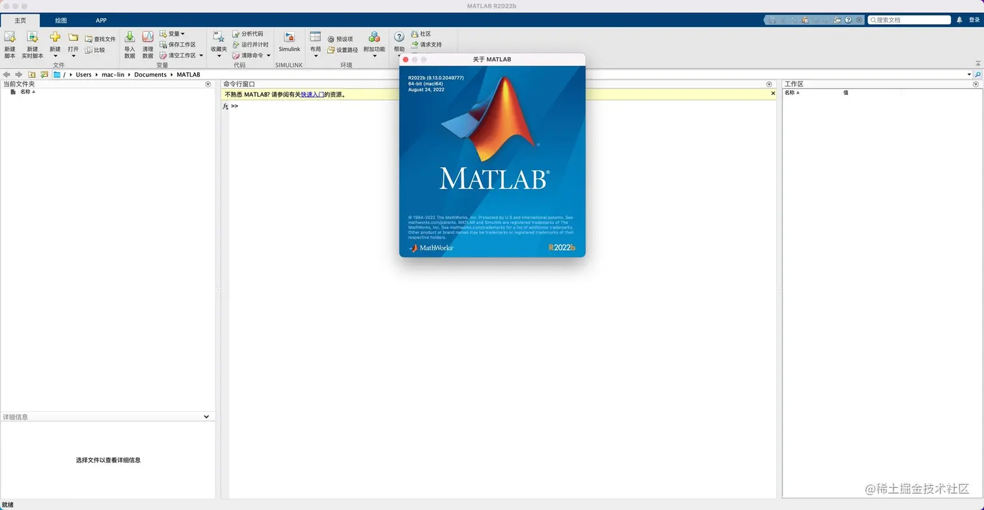Switch to the APP tab
This screenshot has height=510, width=984.
[101, 20]
